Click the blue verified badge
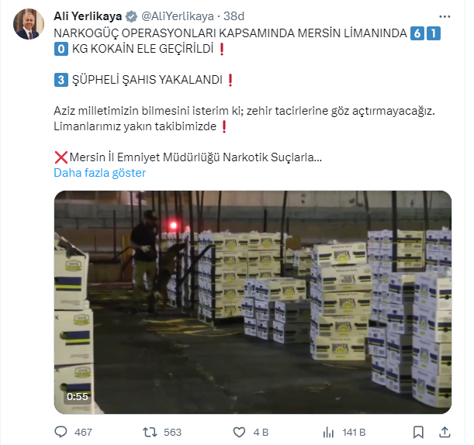This screenshot has width=474, height=445. tap(132, 16)
